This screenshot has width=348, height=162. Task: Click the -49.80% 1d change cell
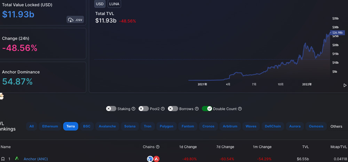point(189,159)
